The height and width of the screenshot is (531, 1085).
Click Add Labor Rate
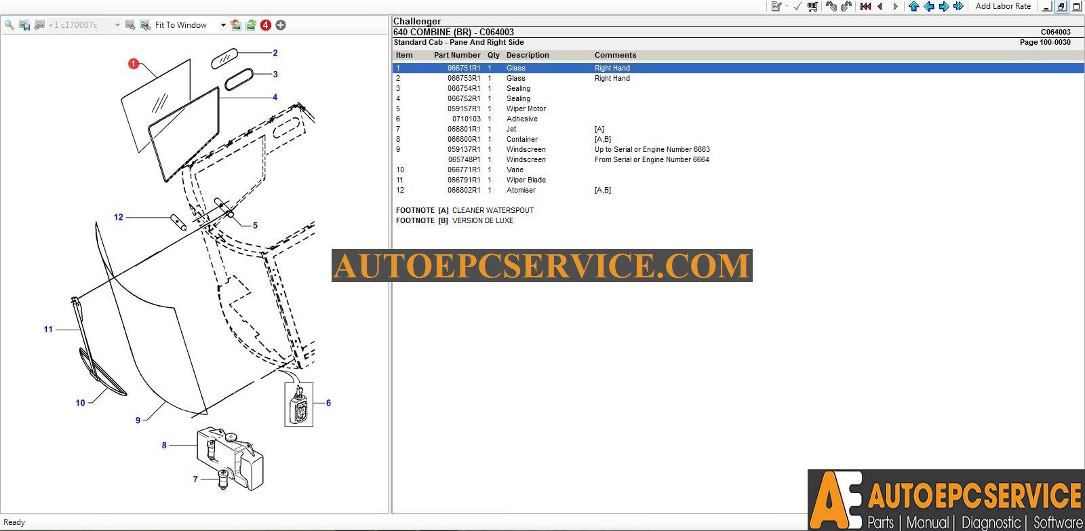tap(1003, 6)
